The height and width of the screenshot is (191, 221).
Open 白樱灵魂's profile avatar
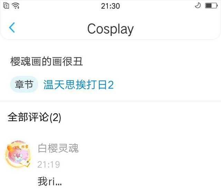click(18, 154)
